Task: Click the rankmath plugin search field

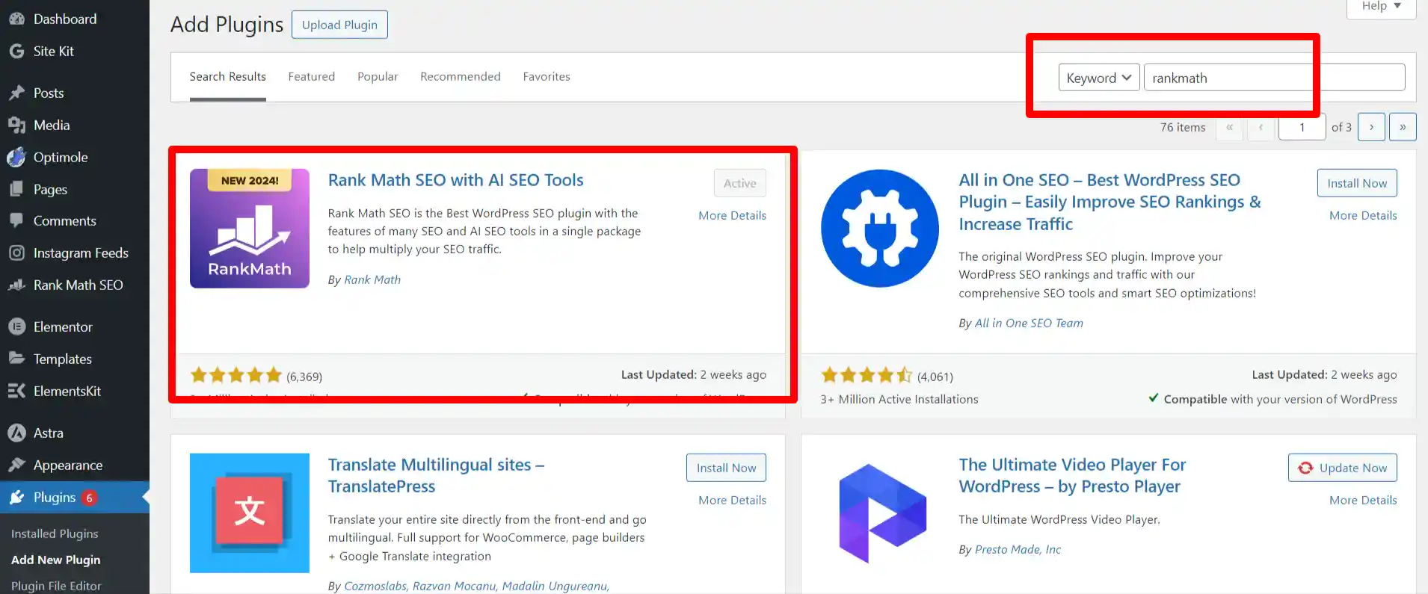Action: [x=1274, y=78]
